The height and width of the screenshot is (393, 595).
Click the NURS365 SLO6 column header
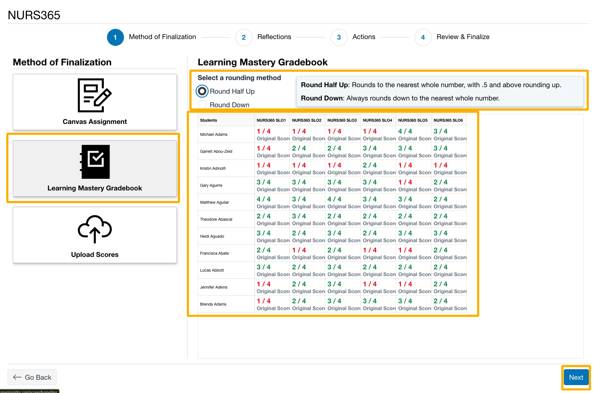(448, 120)
